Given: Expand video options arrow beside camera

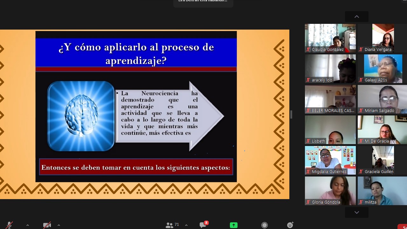Looking at the screenshot, I should [59, 225].
